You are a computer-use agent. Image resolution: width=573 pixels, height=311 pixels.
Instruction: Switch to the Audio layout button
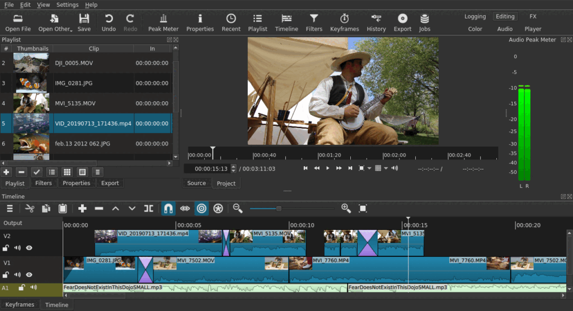(x=505, y=29)
